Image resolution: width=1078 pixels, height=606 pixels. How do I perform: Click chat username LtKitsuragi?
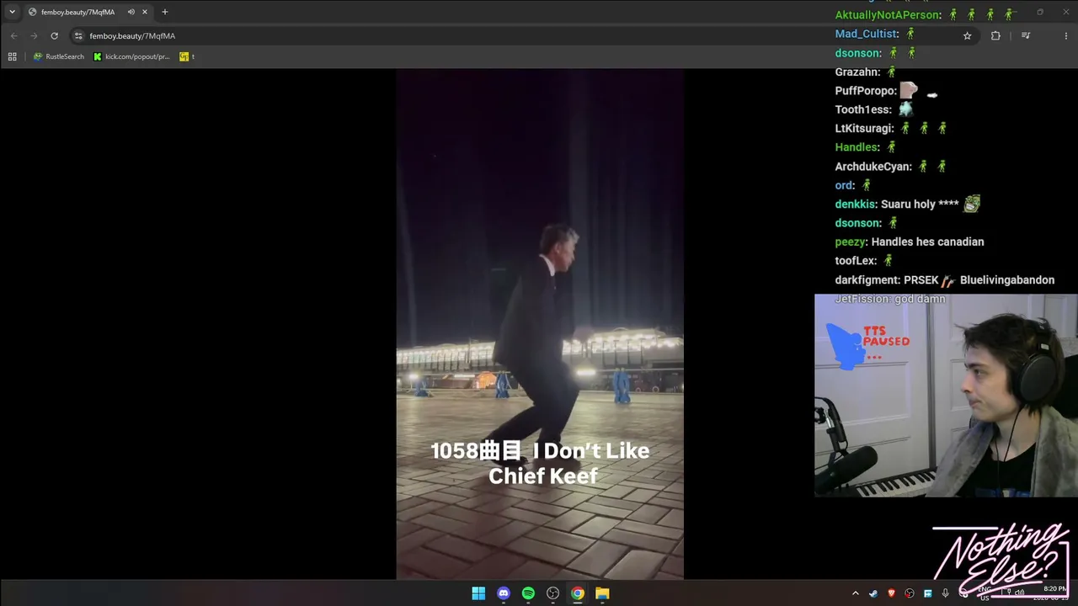coord(864,129)
